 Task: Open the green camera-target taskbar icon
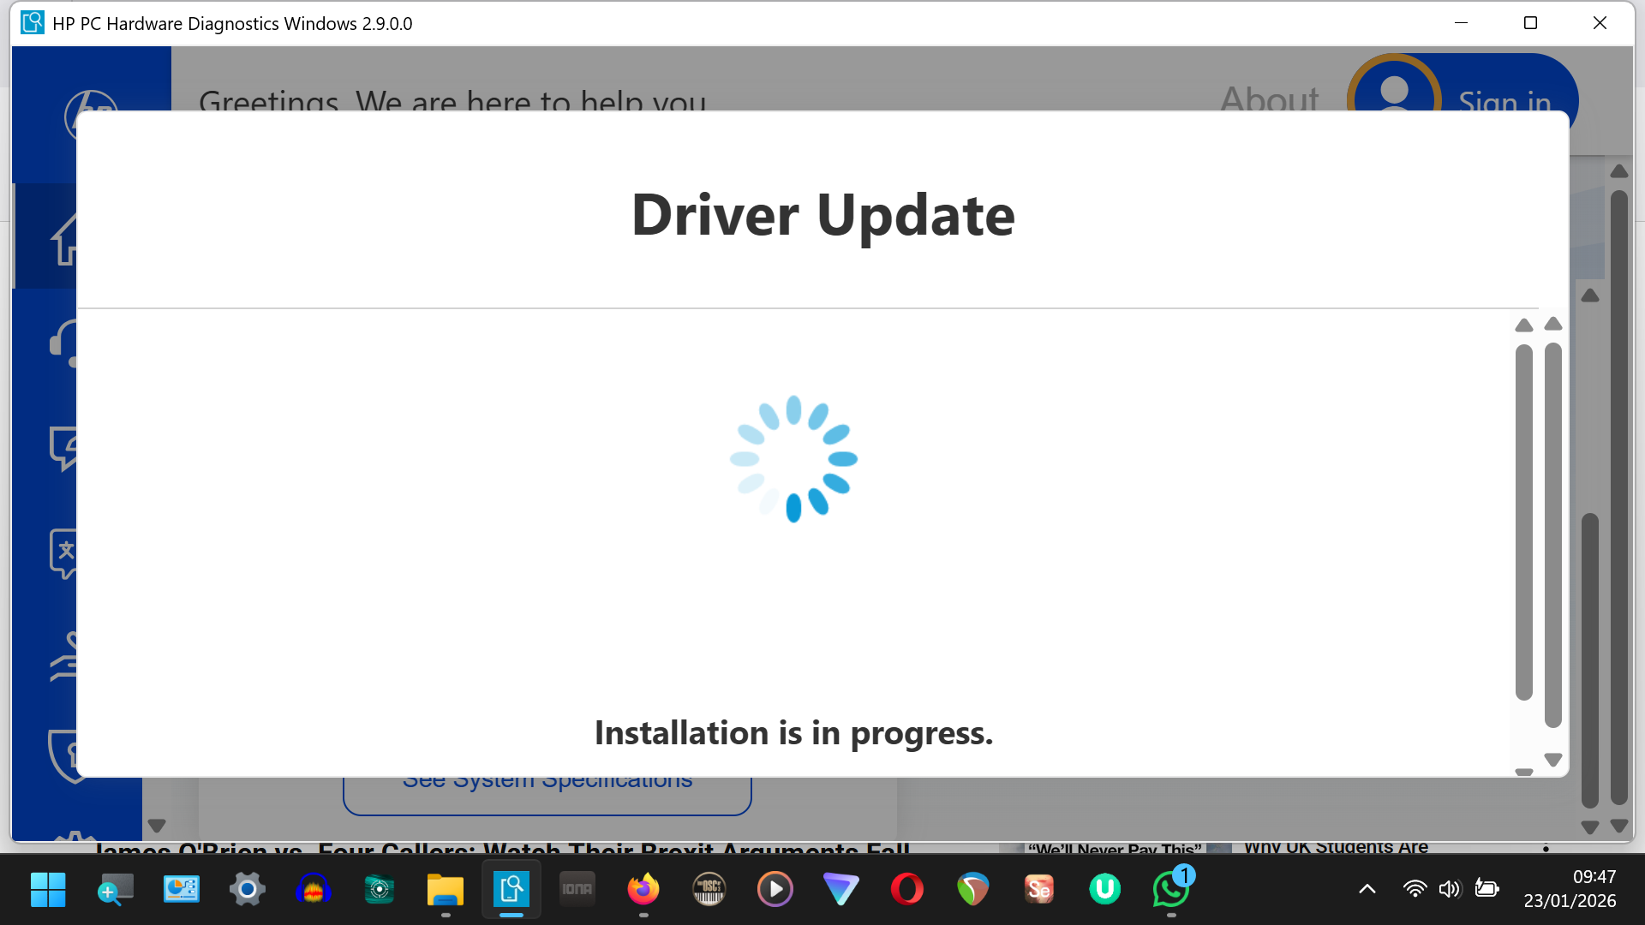(x=380, y=890)
